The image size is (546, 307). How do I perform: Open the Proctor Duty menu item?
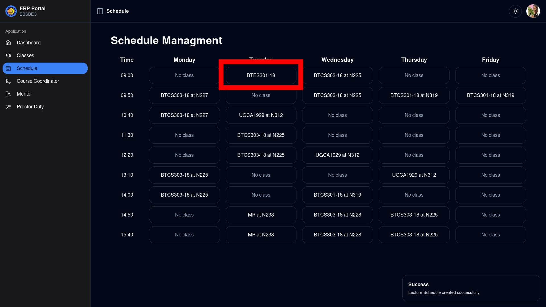(45, 107)
